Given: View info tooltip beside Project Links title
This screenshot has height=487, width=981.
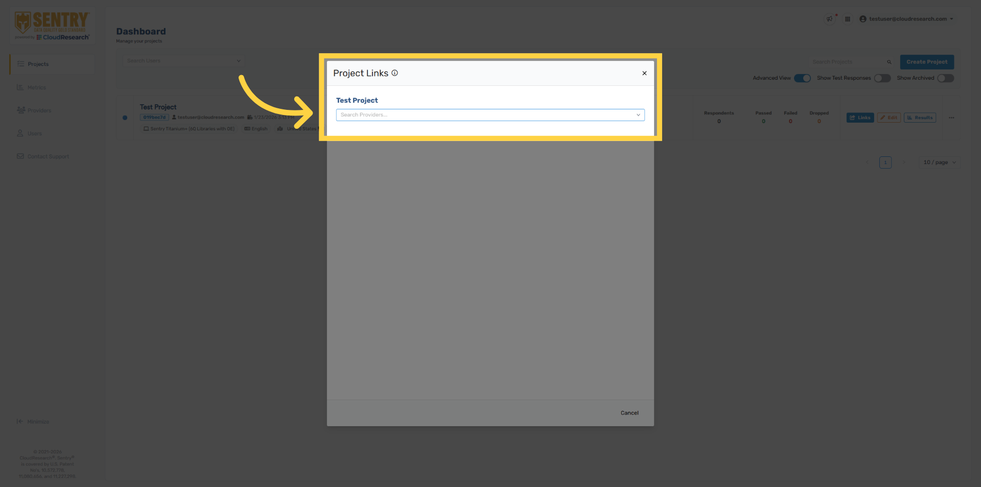Looking at the screenshot, I should coord(394,73).
